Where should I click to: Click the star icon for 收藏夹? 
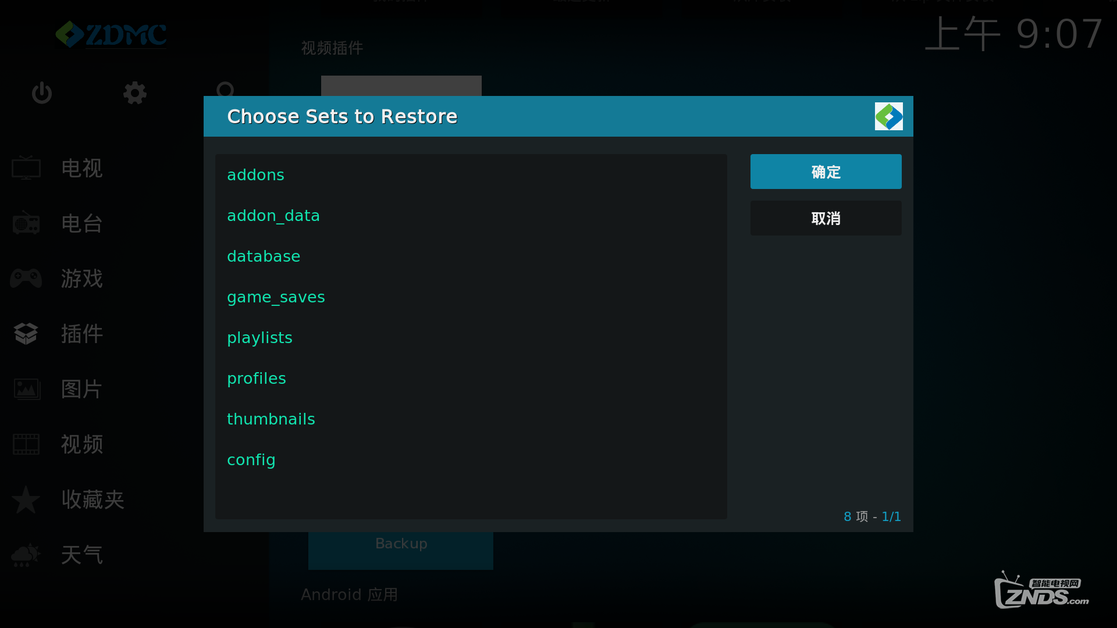click(26, 499)
